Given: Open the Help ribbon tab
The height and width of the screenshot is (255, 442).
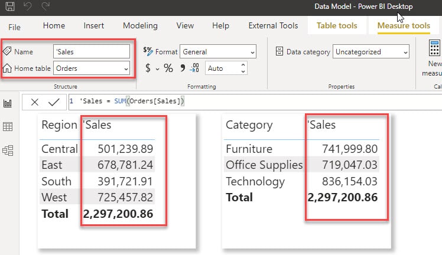Looking at the screenshot, I should [220, 25].
